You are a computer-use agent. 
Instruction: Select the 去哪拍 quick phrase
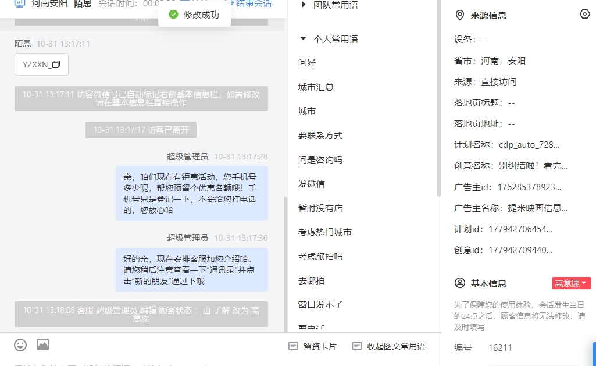(x=311, y=281)
